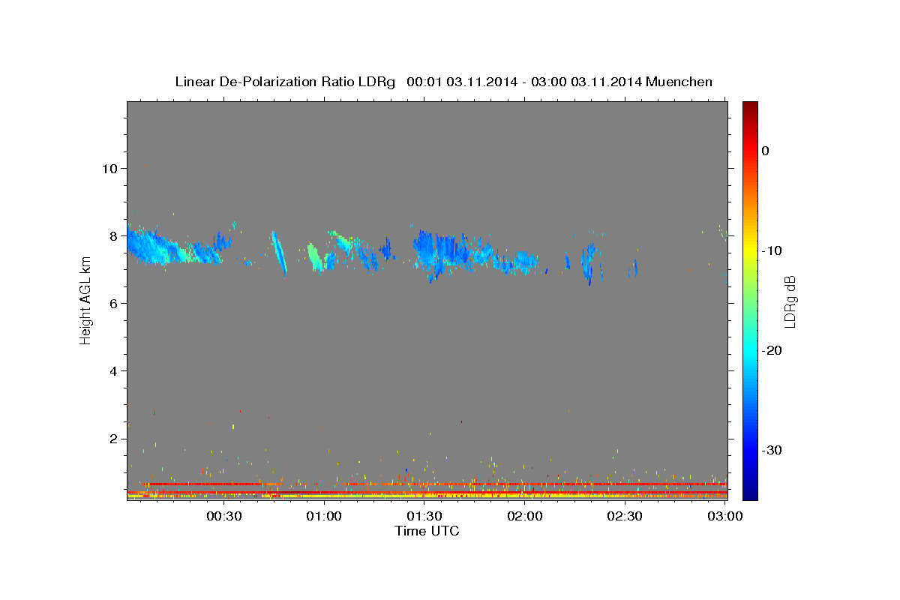
Task: Click the narrow slanted cloud streak before 01:00
Action: [279, 253]
